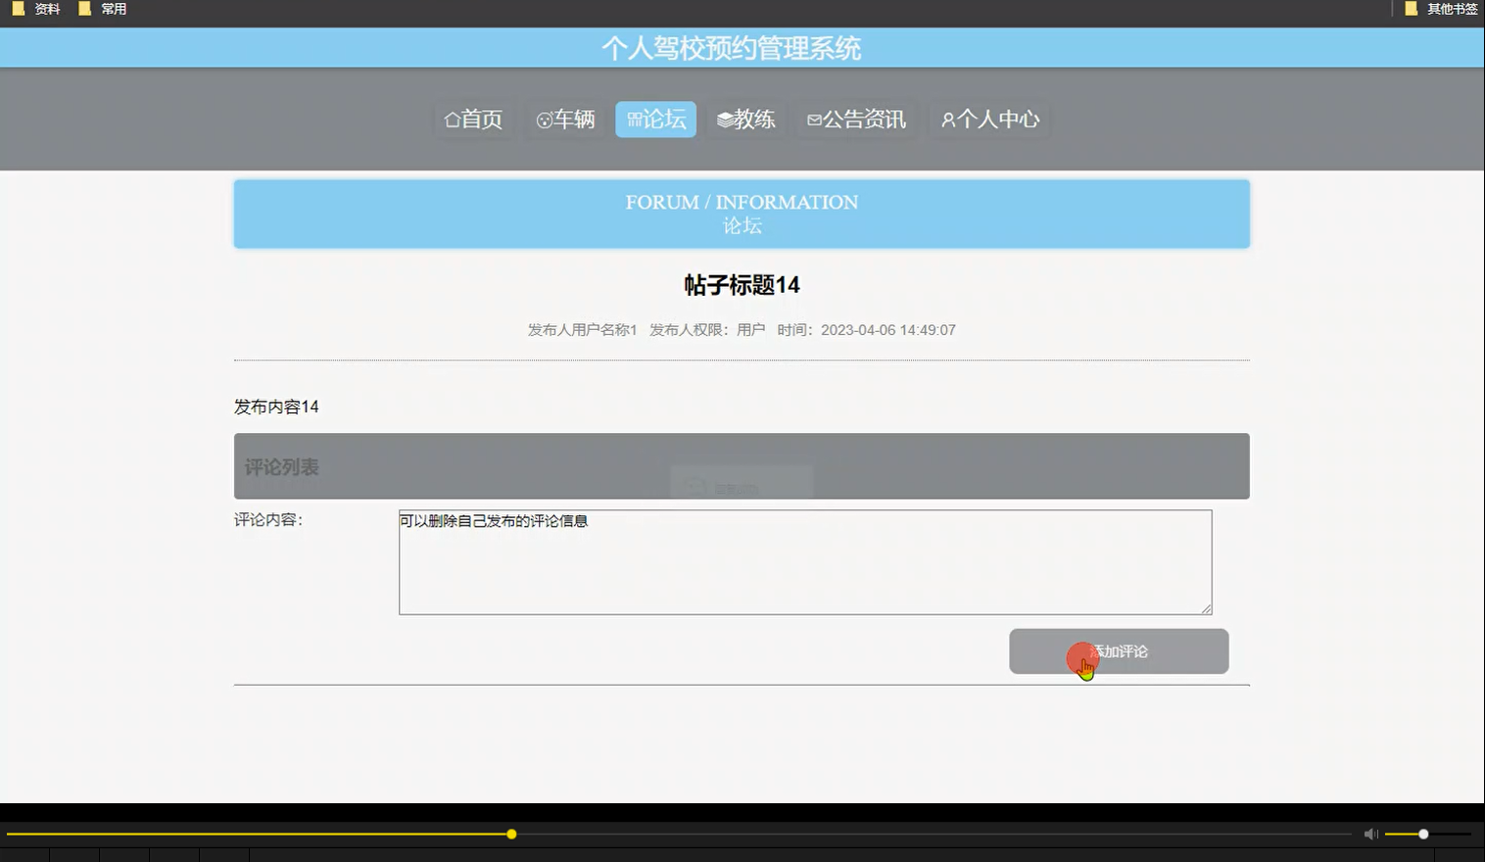Select the home icon on 首页
Viewport: 1485px width, 862px height.
(x=452, y=119)
